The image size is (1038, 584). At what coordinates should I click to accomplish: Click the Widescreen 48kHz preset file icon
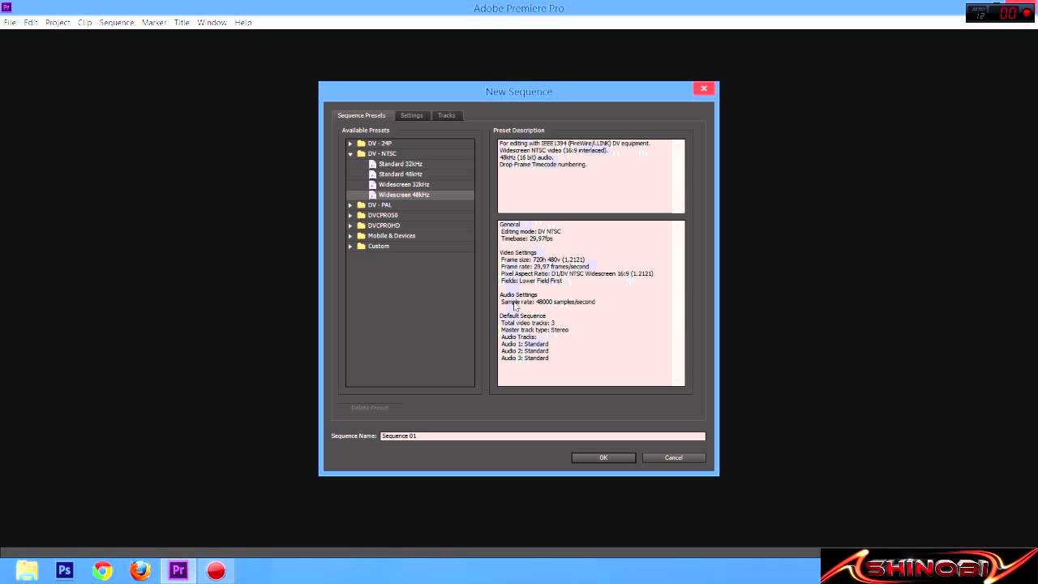pos(373,195)
